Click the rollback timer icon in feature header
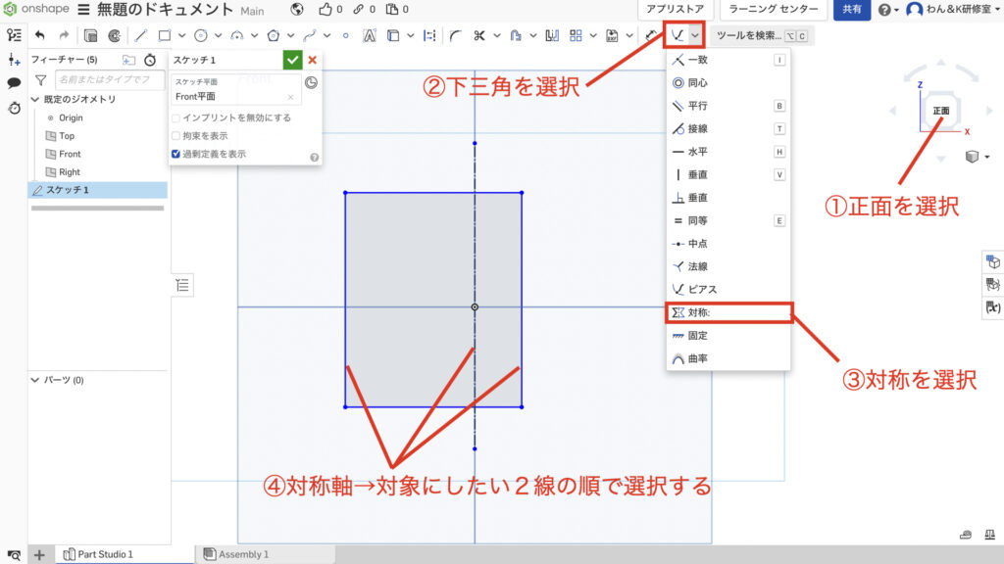The width and height of the screenshot is (1004, 564). click(150, 60)
